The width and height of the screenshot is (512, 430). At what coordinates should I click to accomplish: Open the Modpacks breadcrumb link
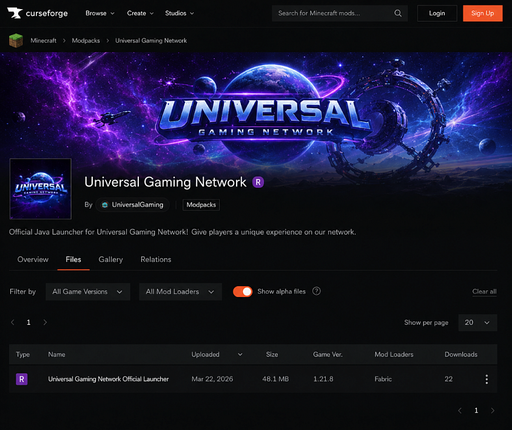tap(86, 41)
